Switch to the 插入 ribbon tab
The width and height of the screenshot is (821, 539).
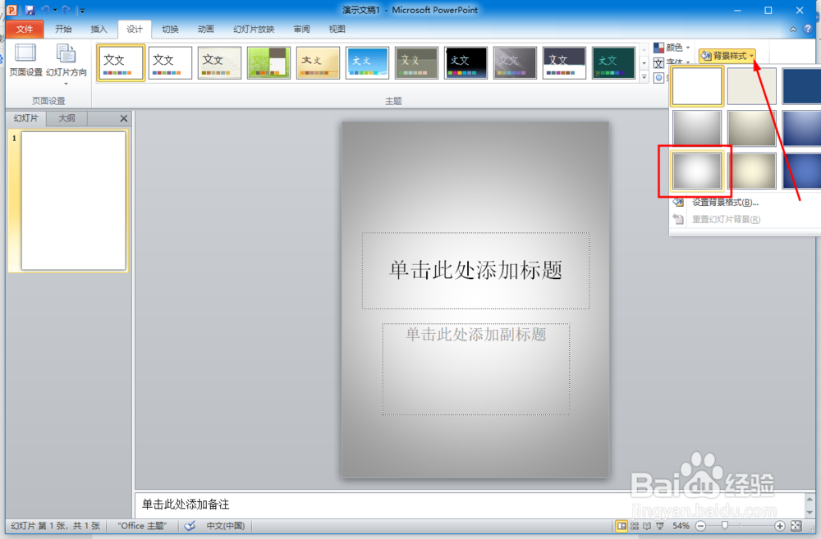(99, 29)
